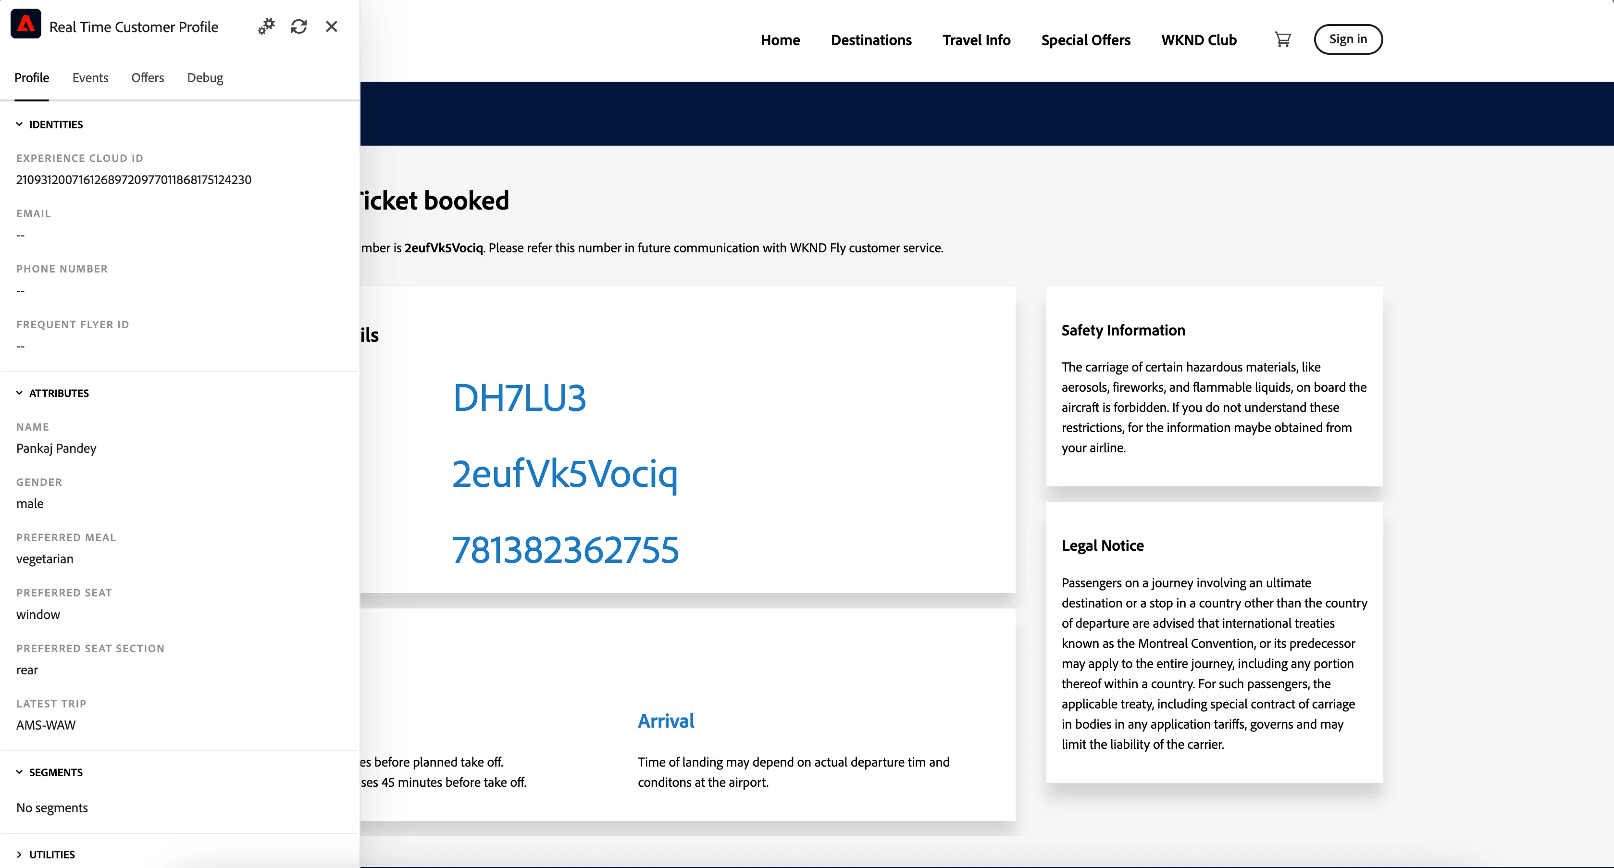Go to the Home page

pos(780,40)
